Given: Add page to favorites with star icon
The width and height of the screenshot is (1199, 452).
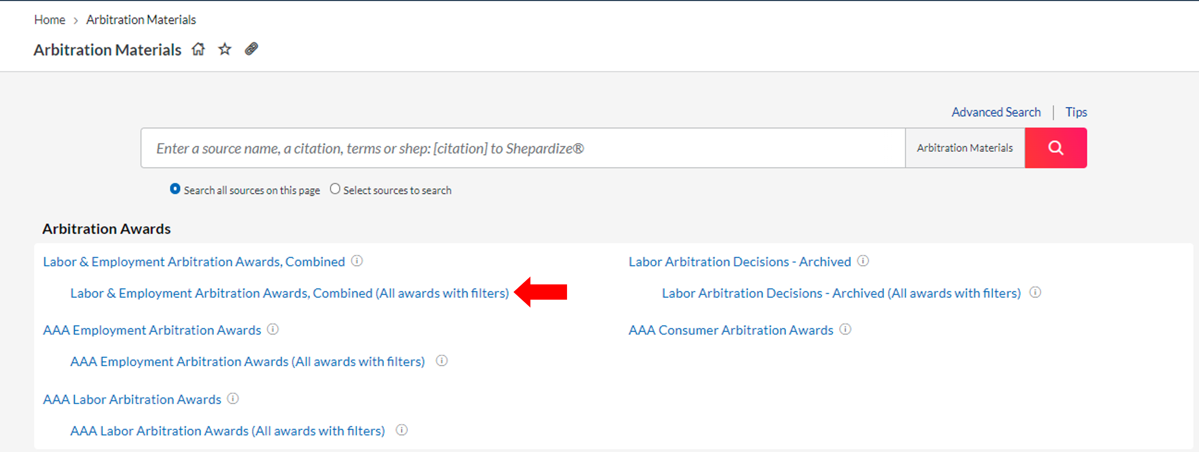Looking at the screenshot, I should click(x=225, y=49).
